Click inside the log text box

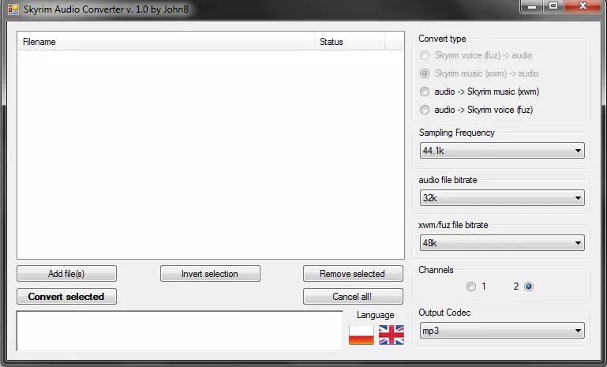click(179, 330)
